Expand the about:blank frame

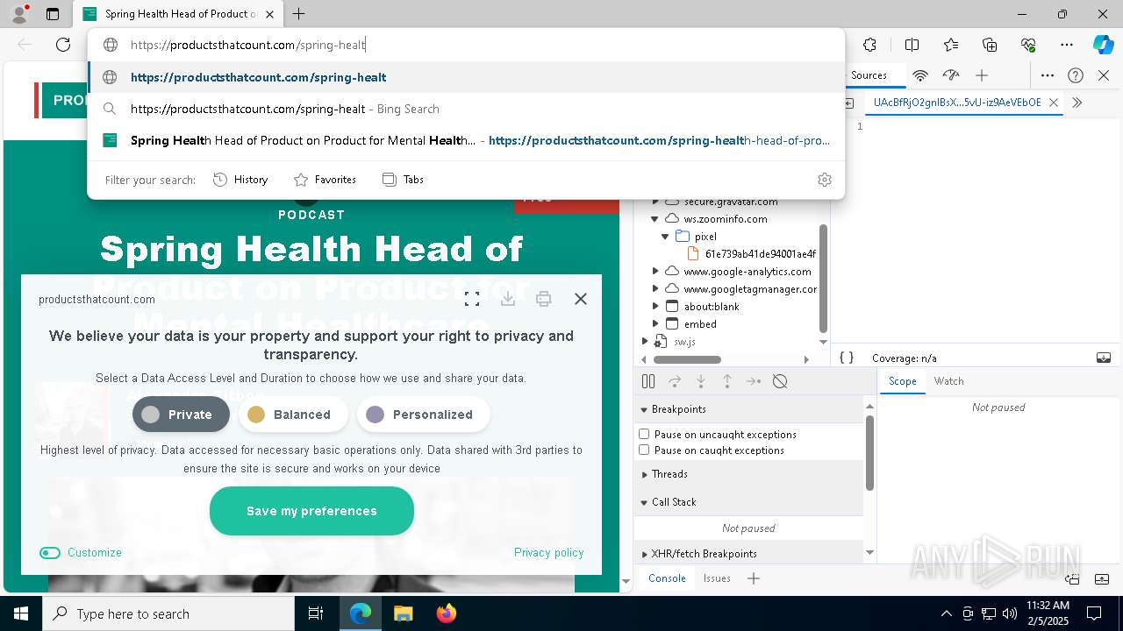(x=654, y=307)
